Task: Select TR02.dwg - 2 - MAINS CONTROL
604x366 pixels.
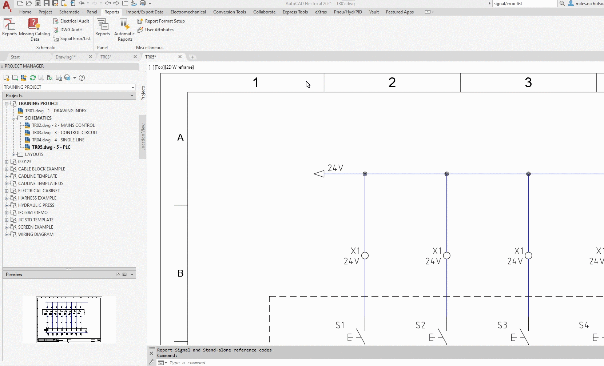Action: pyautogui.click(x=63, y=125)
